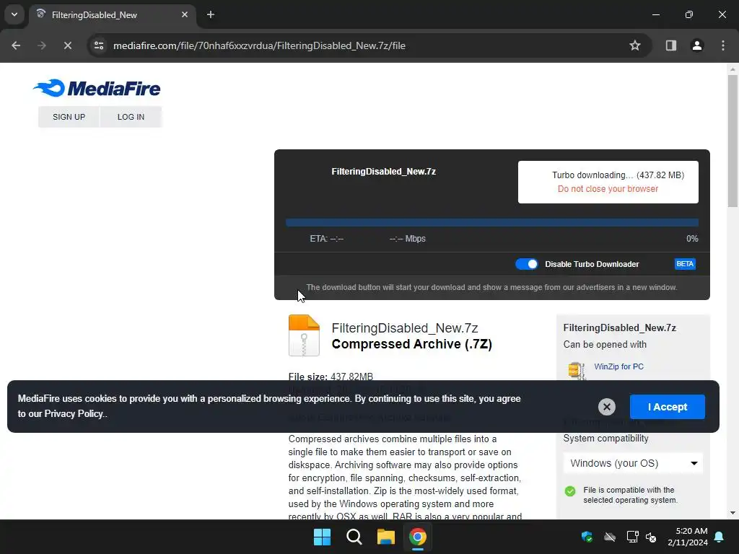739x554 pixels.
Task: Click 'File size: 437.82MB' text
Action: 331,377
